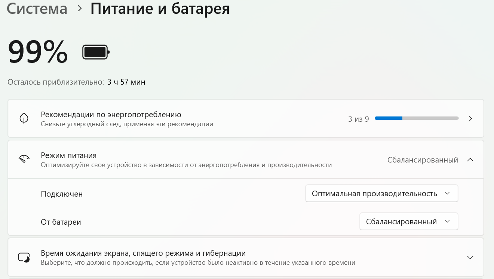
Task: Click the 99% battery percentage
Action: (x=38, y=52)
